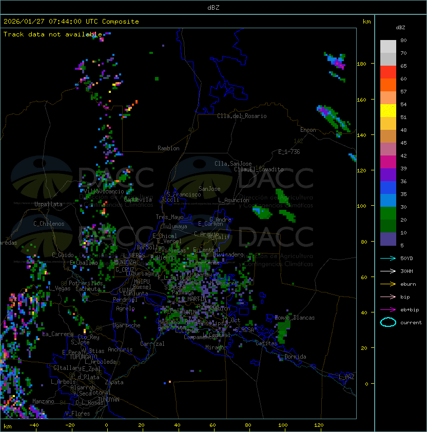Select the yellow eburn arrow icon
This screenshot has height=432, width=427.
(x=388, y=284)
